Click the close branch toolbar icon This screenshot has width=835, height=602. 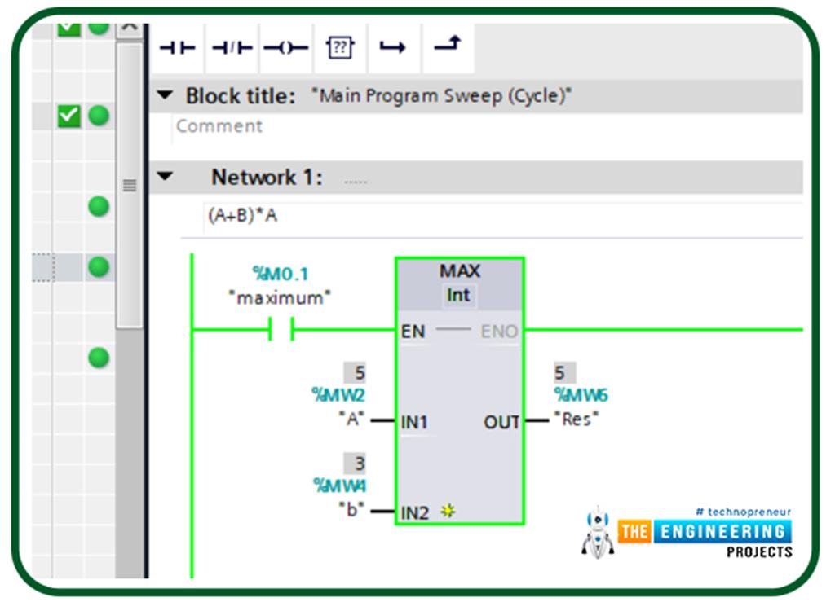(448, 45)
